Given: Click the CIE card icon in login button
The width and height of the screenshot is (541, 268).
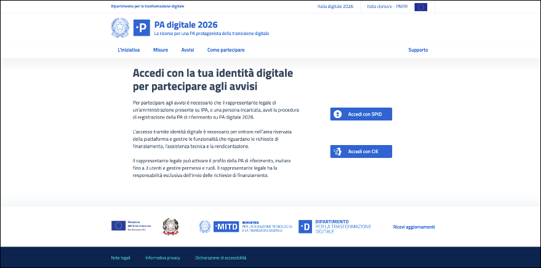Looking at the screenshot, I should [337, 151].
